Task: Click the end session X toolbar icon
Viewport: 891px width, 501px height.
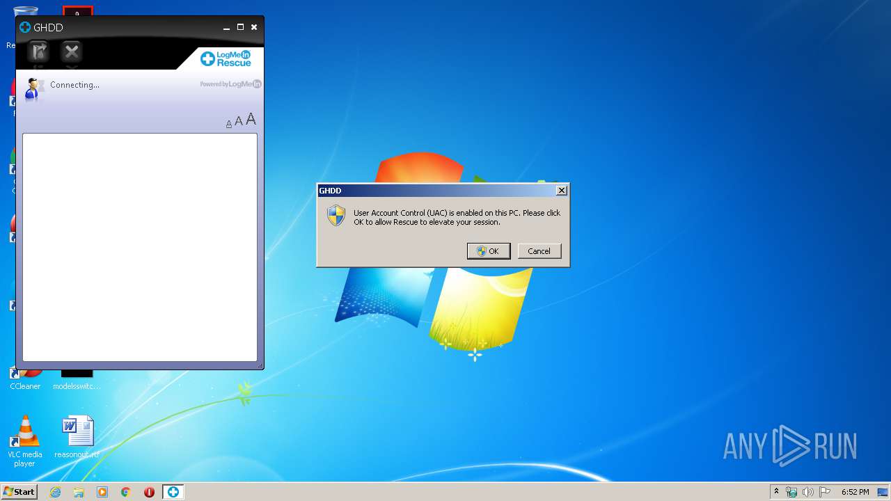Action: coord(72,52)
